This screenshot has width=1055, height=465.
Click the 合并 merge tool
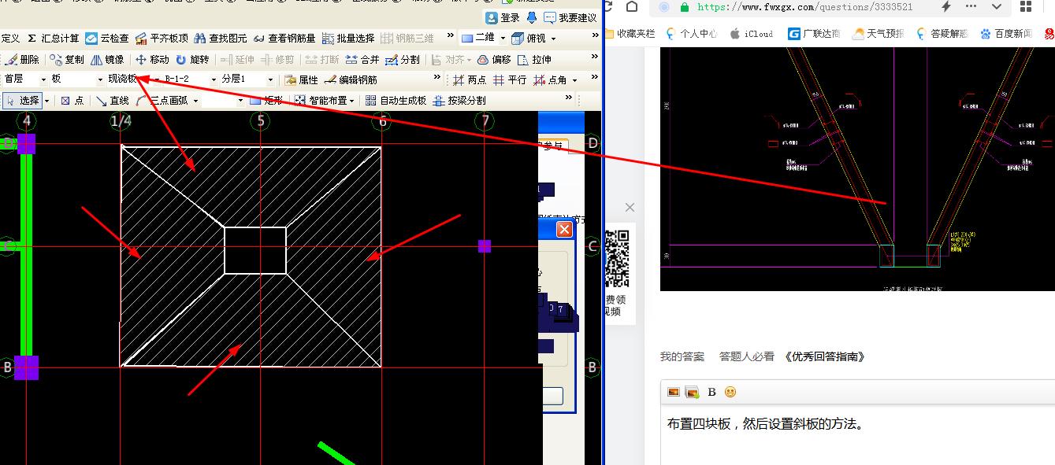click(x=362, y=60)
